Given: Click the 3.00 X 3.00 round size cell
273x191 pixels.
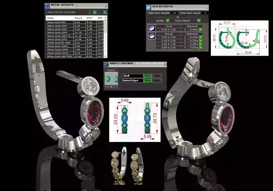Looking at the screenshot, I should tap(168, 37).
